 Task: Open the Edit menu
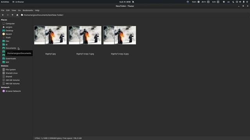tap(8, 10)
